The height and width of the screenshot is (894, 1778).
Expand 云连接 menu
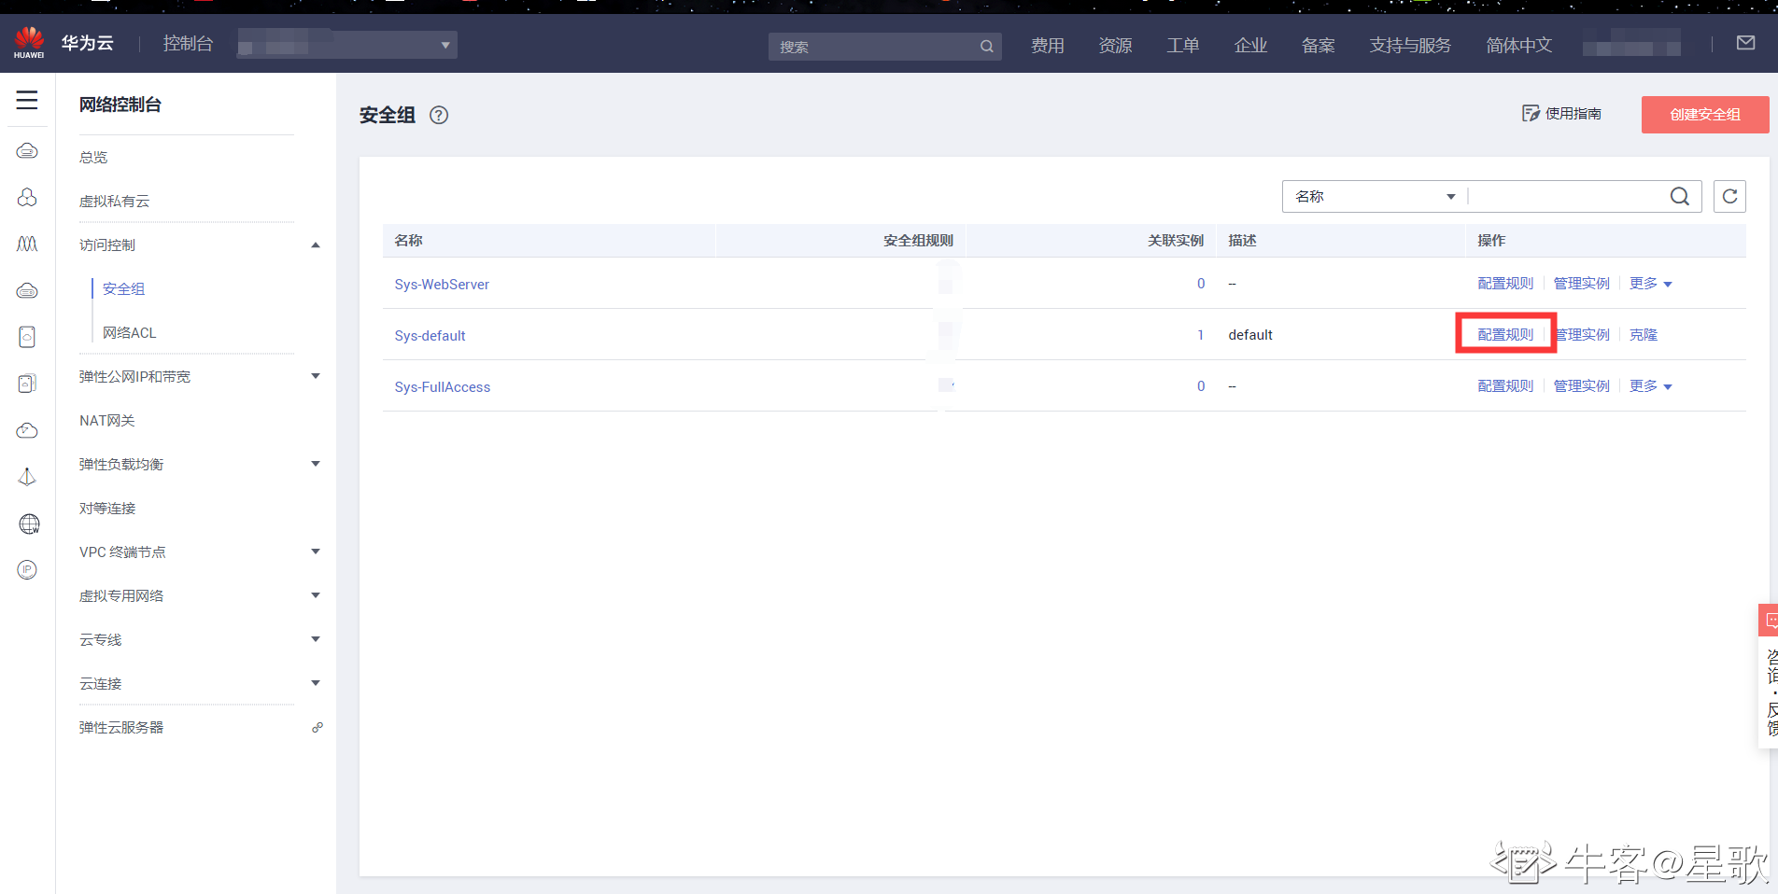(x=316, y=683)
